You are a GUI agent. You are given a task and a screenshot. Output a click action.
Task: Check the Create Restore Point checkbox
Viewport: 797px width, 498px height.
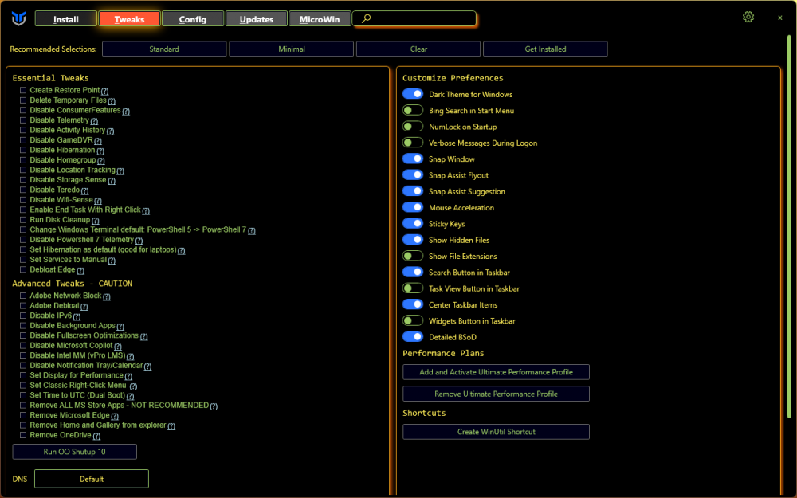pyautogui.click(x=23, y=90)
